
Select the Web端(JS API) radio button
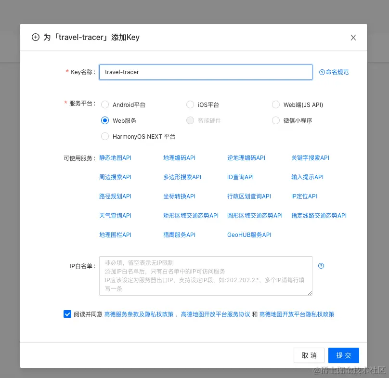click(x=276, y=104)
